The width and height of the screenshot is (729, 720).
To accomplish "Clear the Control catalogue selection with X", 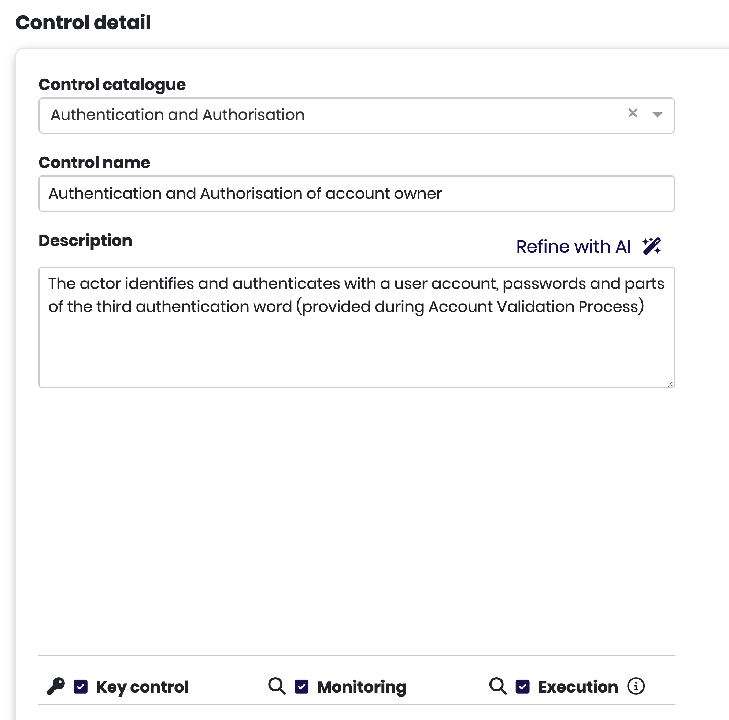I will (x=632, y=113).
